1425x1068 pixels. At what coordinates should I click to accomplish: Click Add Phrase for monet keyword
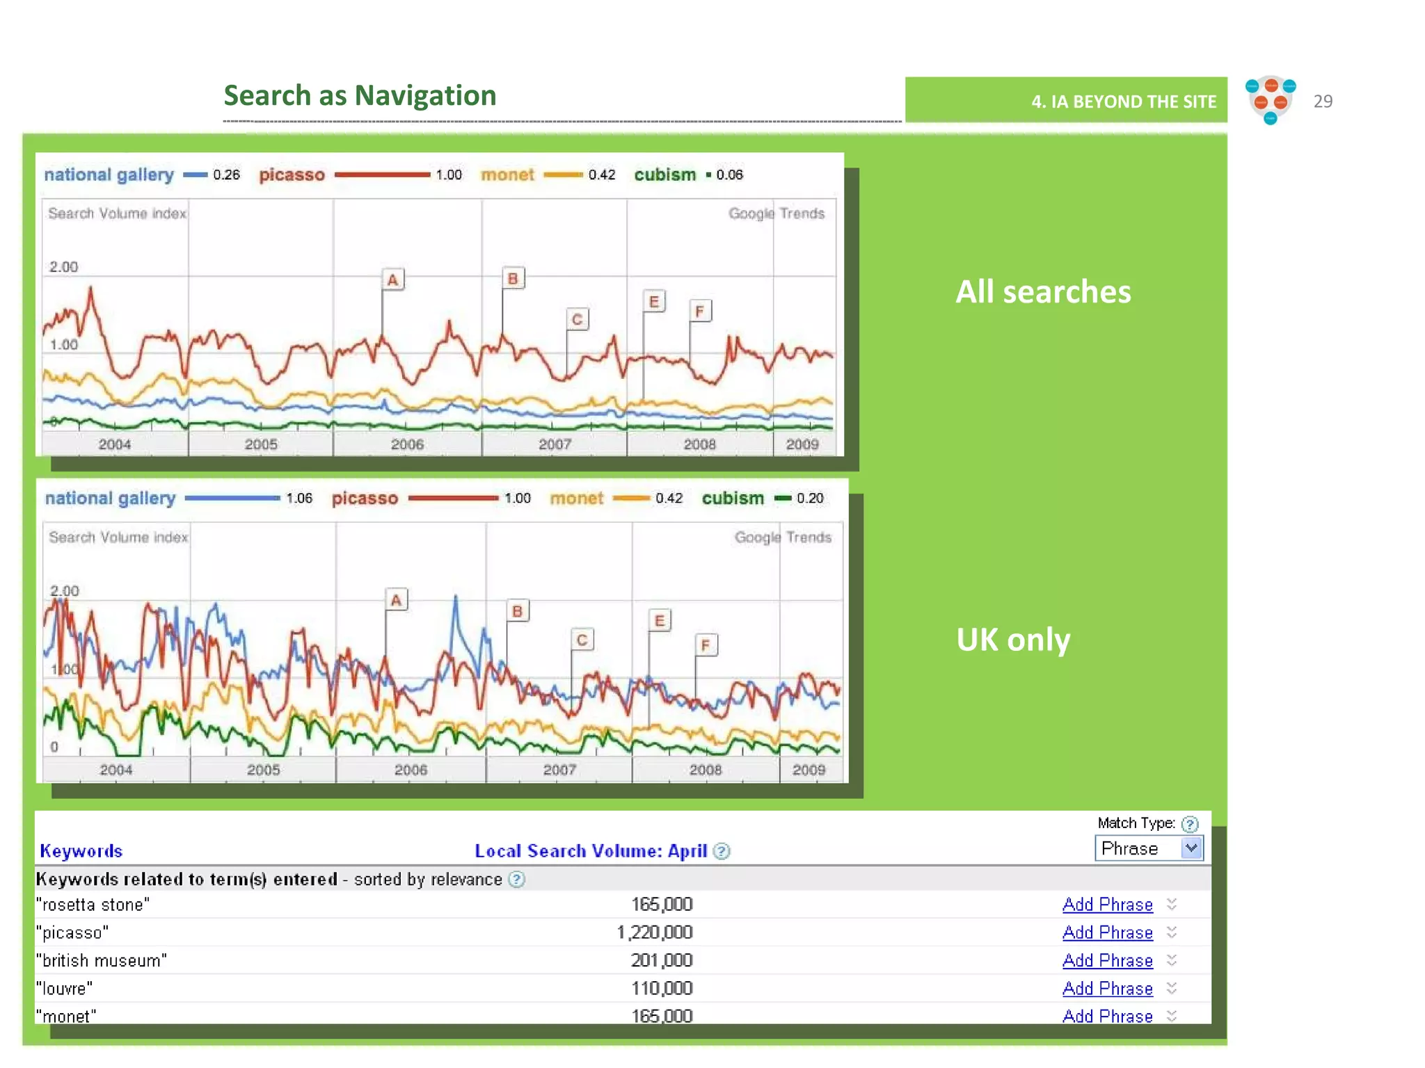point(1108,1016)
